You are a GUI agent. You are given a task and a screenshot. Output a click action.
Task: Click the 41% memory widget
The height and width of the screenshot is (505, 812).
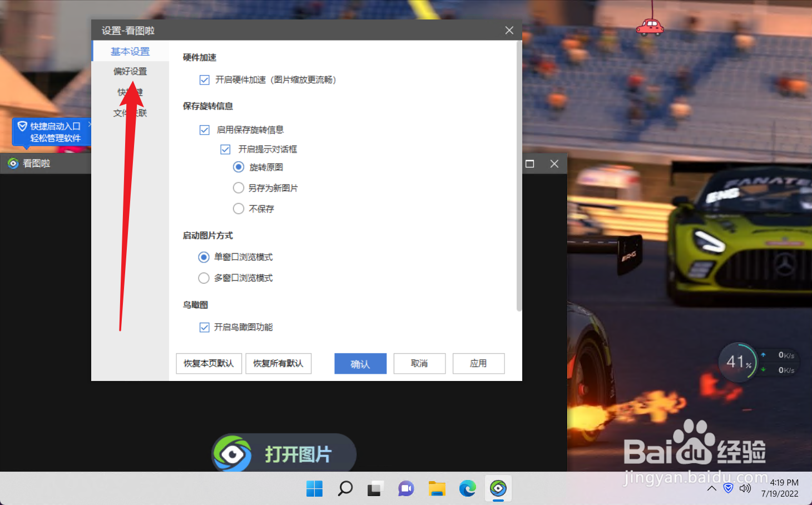(x=739, y=362)
